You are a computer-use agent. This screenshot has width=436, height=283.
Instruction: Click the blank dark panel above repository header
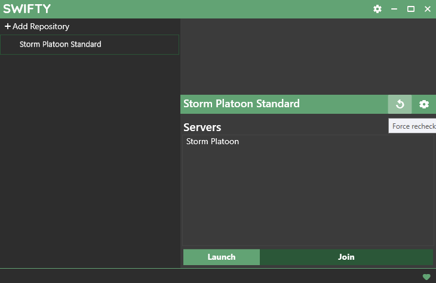[x=308, y=57]
